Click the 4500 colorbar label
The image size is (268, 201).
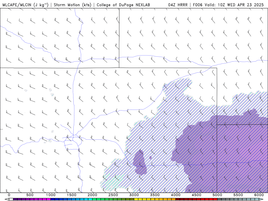coord(197,195)
